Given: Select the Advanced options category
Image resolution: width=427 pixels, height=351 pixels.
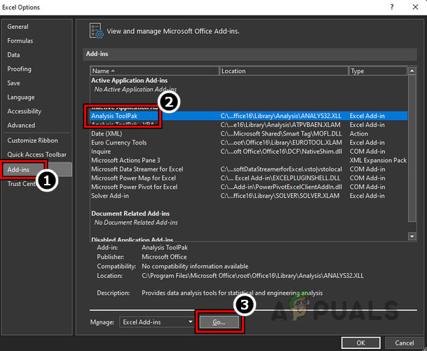Looking at the screenshot, I should [21, 126].
